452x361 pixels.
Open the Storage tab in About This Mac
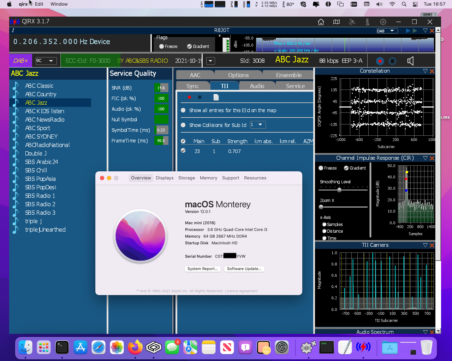[187, 178]
